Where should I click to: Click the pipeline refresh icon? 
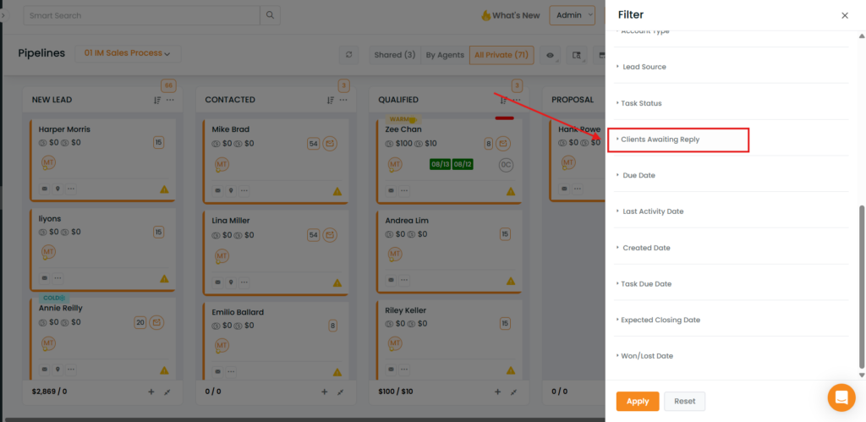(x=348, y=55)
